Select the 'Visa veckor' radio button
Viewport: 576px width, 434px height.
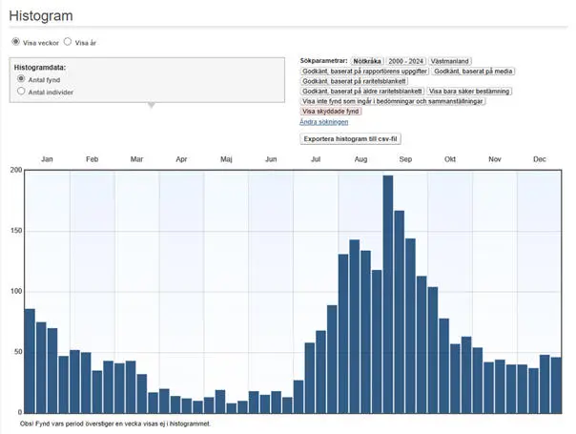[x=15, y=42]
